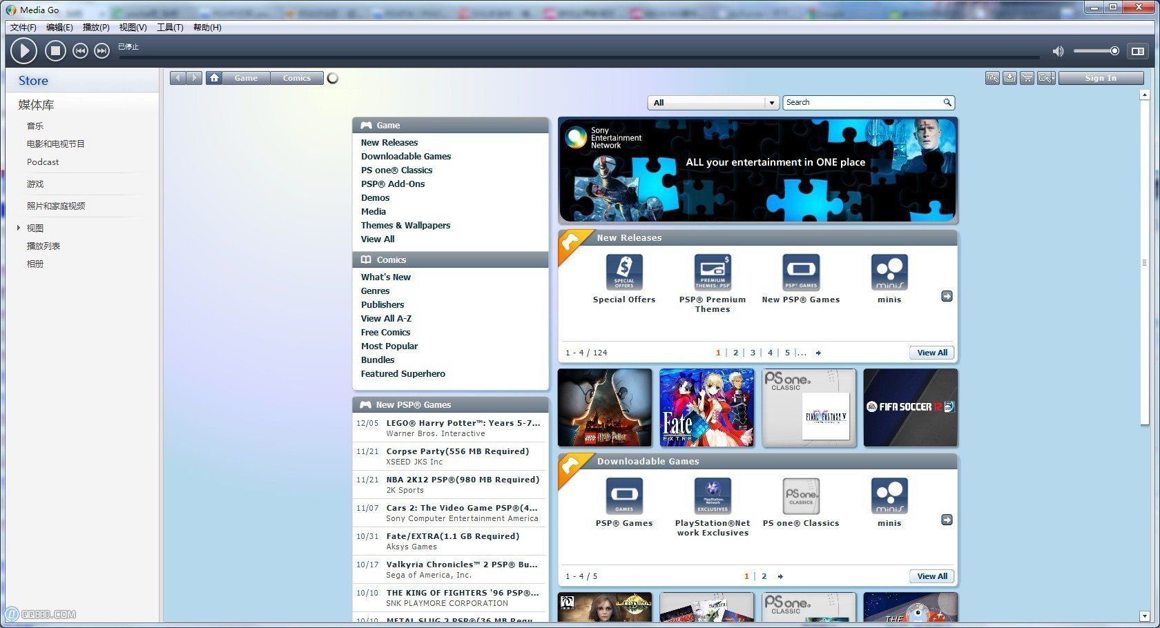Open 相册 in the sidebar
Viewport: 1160px width, 628px height.
click(x=35, y=264)
